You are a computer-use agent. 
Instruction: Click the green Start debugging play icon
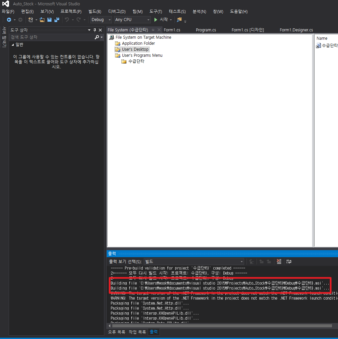click(x=155, y=20)
